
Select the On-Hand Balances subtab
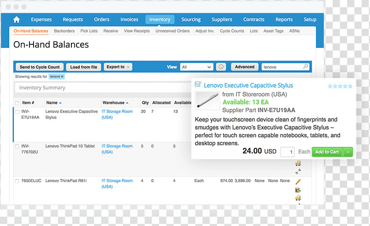(x=31, y=31)
